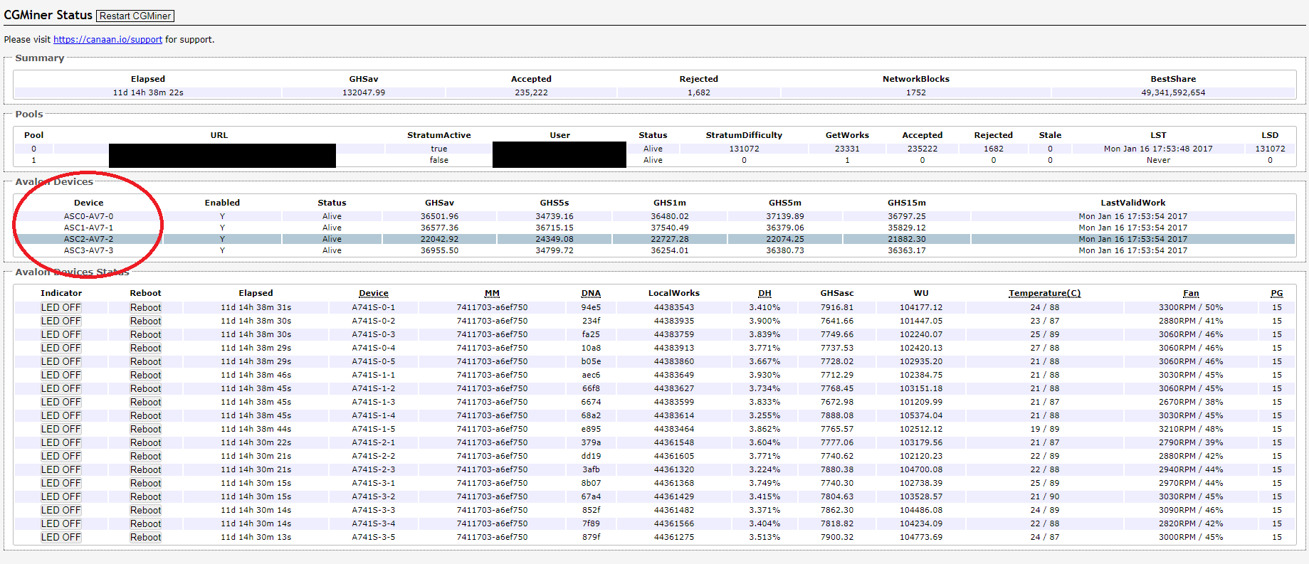Click the BestShare value 49,341,592,654

1173,92
